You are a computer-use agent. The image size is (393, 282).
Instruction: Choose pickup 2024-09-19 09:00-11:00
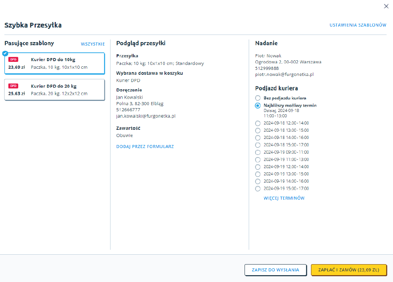pyautogui.click(x=258, y=152)
